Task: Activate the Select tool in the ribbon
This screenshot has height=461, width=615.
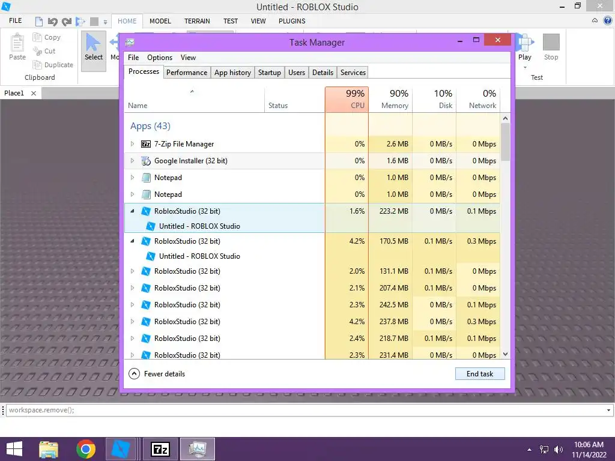Action: 93,51
